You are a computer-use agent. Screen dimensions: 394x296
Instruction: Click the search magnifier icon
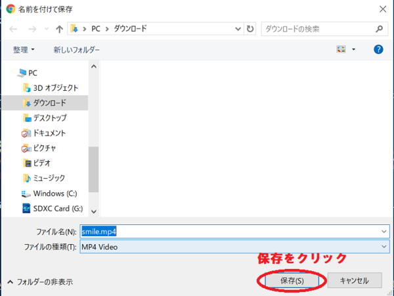pyautogui.click(x=379, y=29)
